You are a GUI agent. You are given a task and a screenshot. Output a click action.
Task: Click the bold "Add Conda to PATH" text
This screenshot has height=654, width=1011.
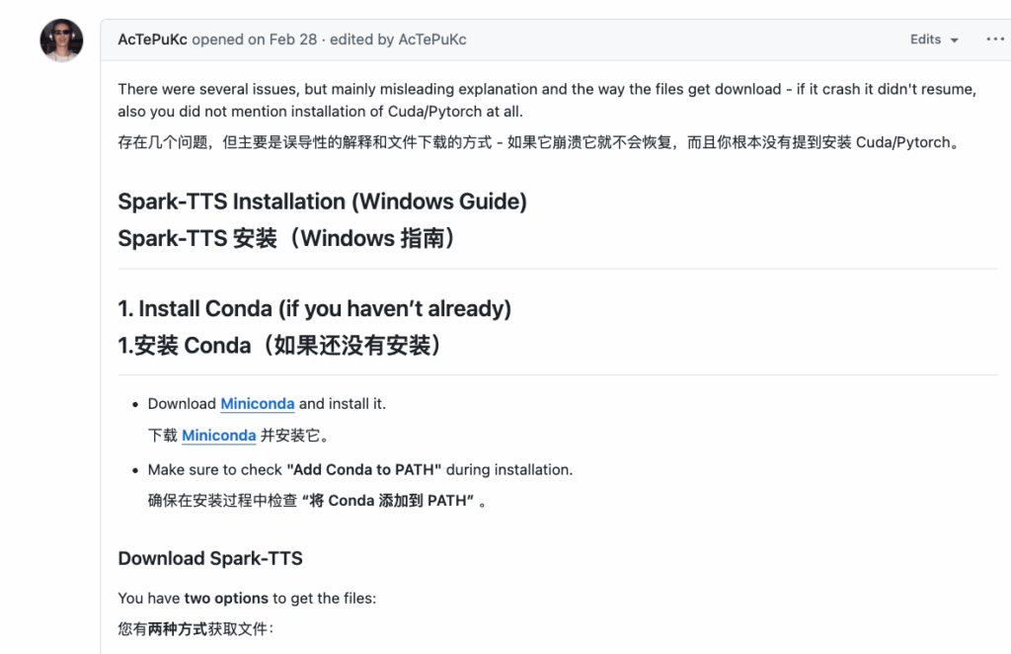[364, 469]
